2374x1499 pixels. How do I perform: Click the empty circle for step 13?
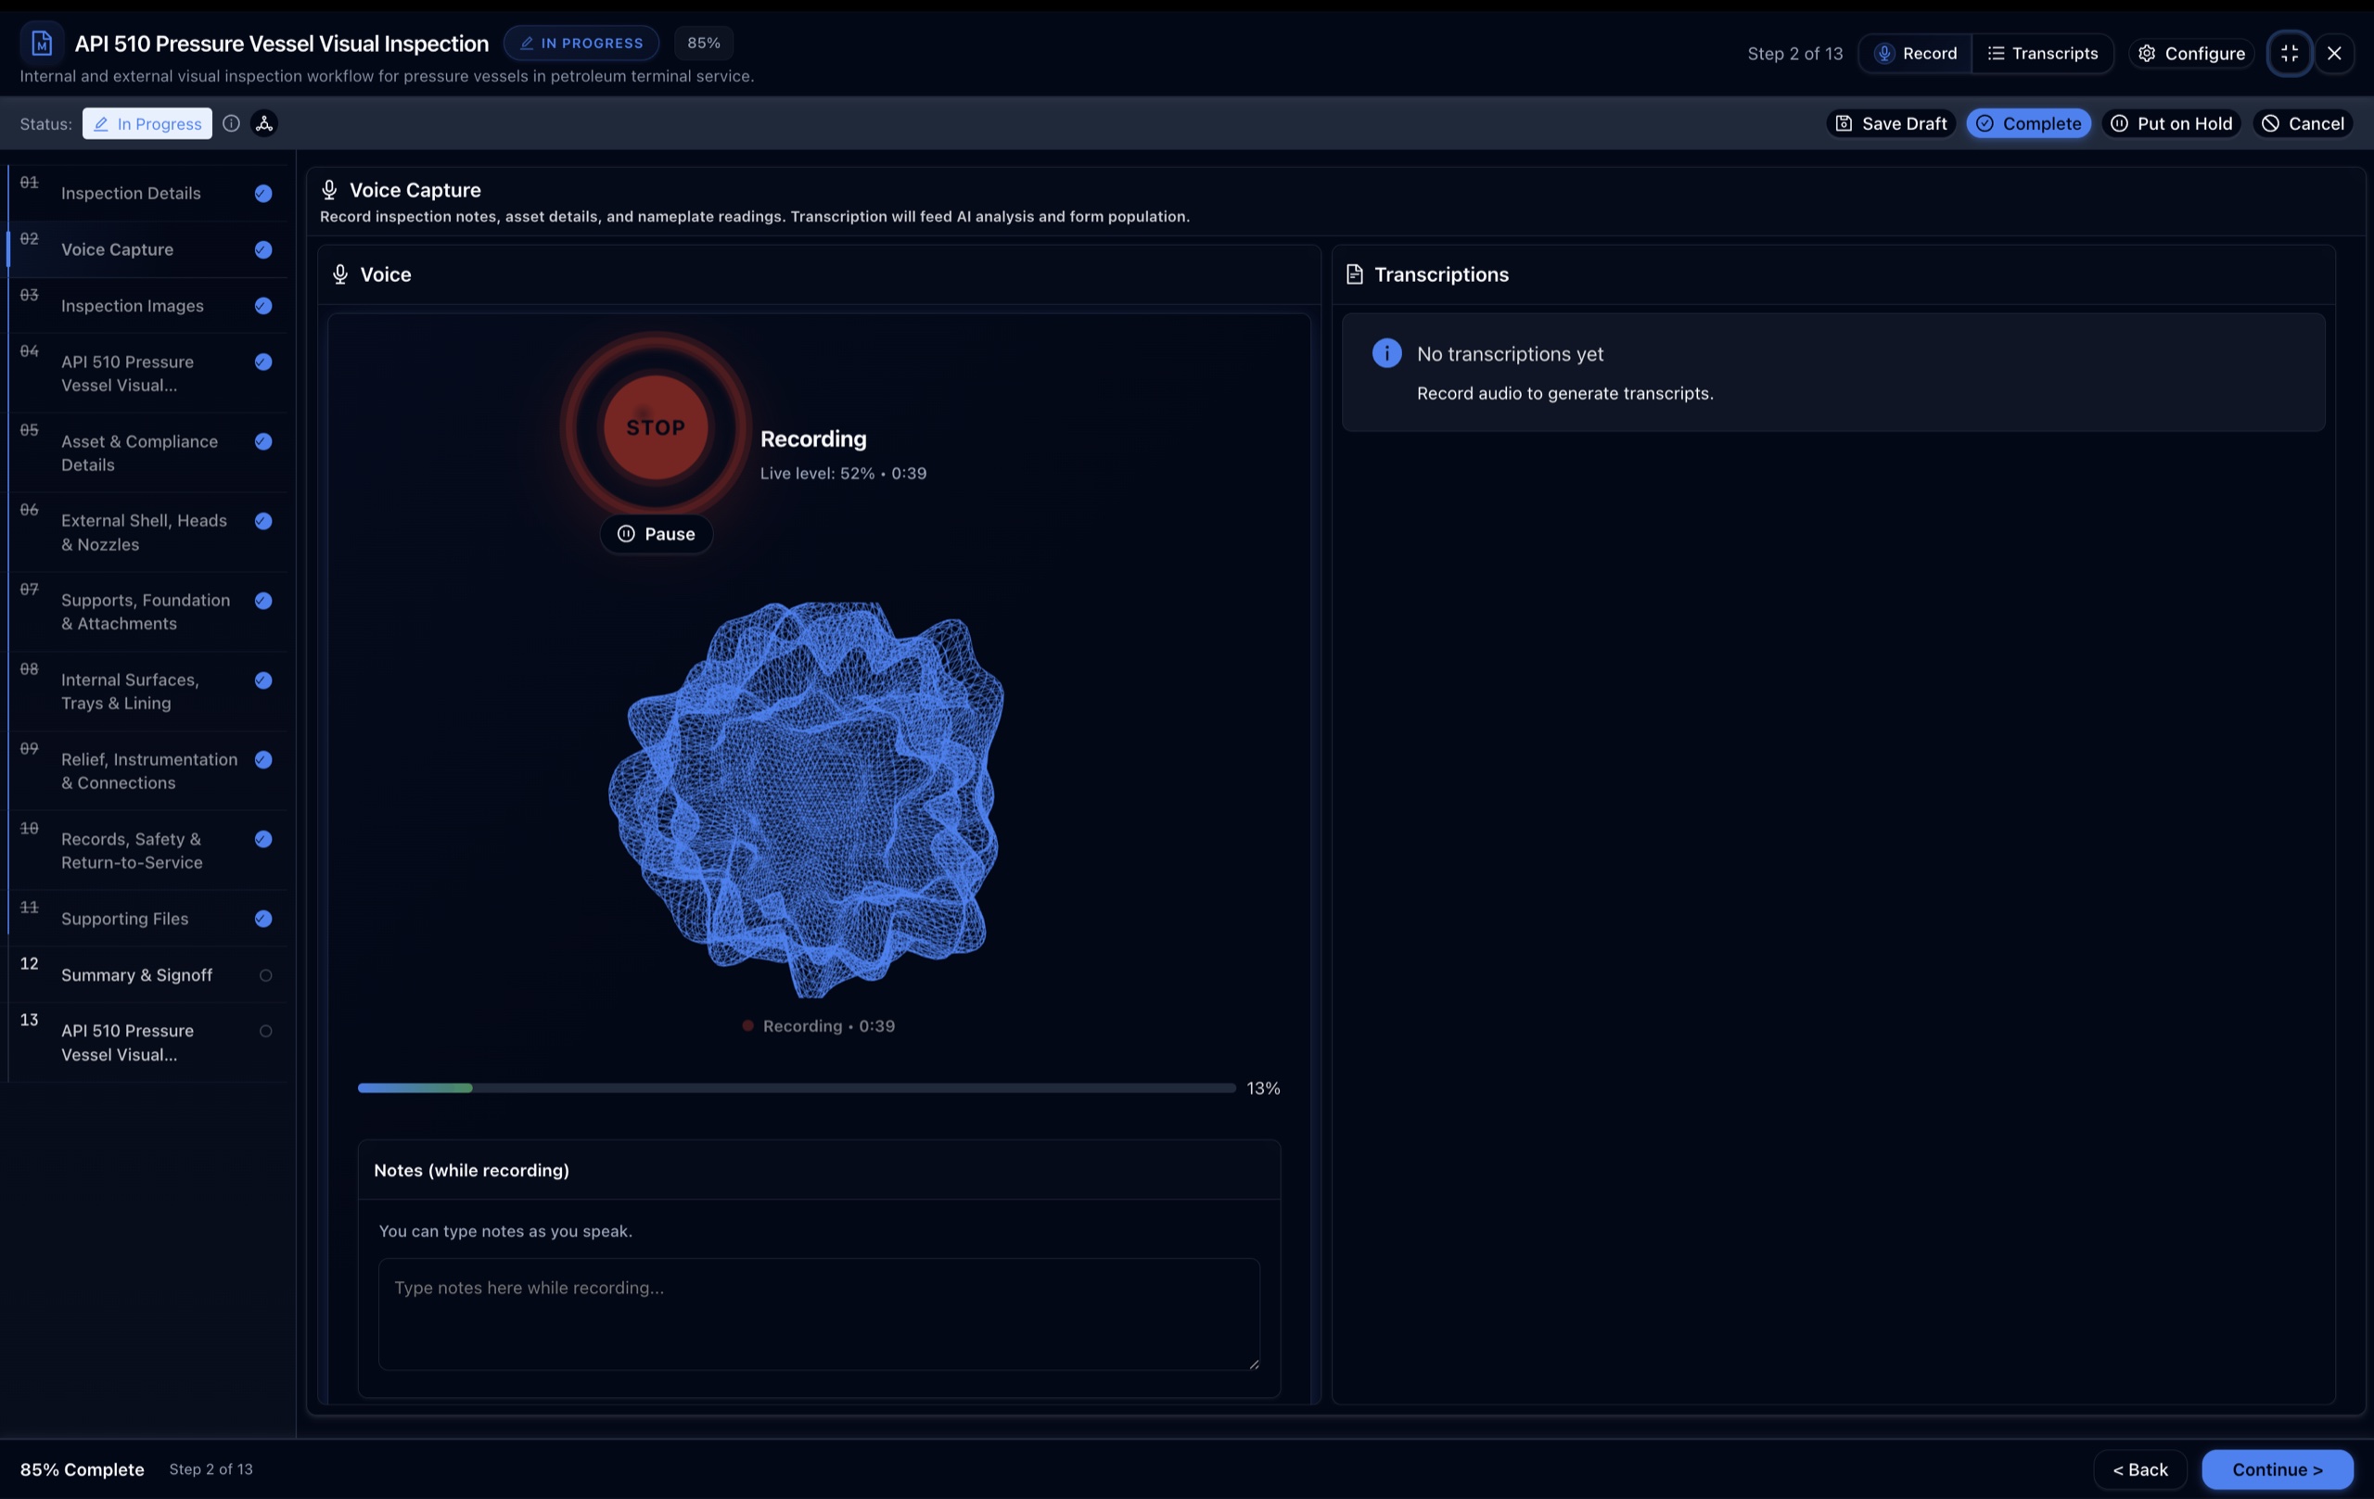coord(265,1031)
